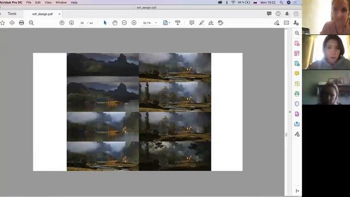Bookmark the file with the star icon
This screenshot has height=197, width=350.
[x=2, y=23]
